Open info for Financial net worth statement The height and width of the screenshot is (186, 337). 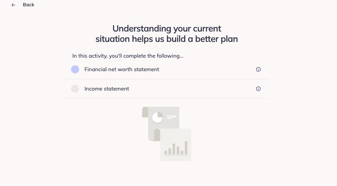click(x=258, y=69)
